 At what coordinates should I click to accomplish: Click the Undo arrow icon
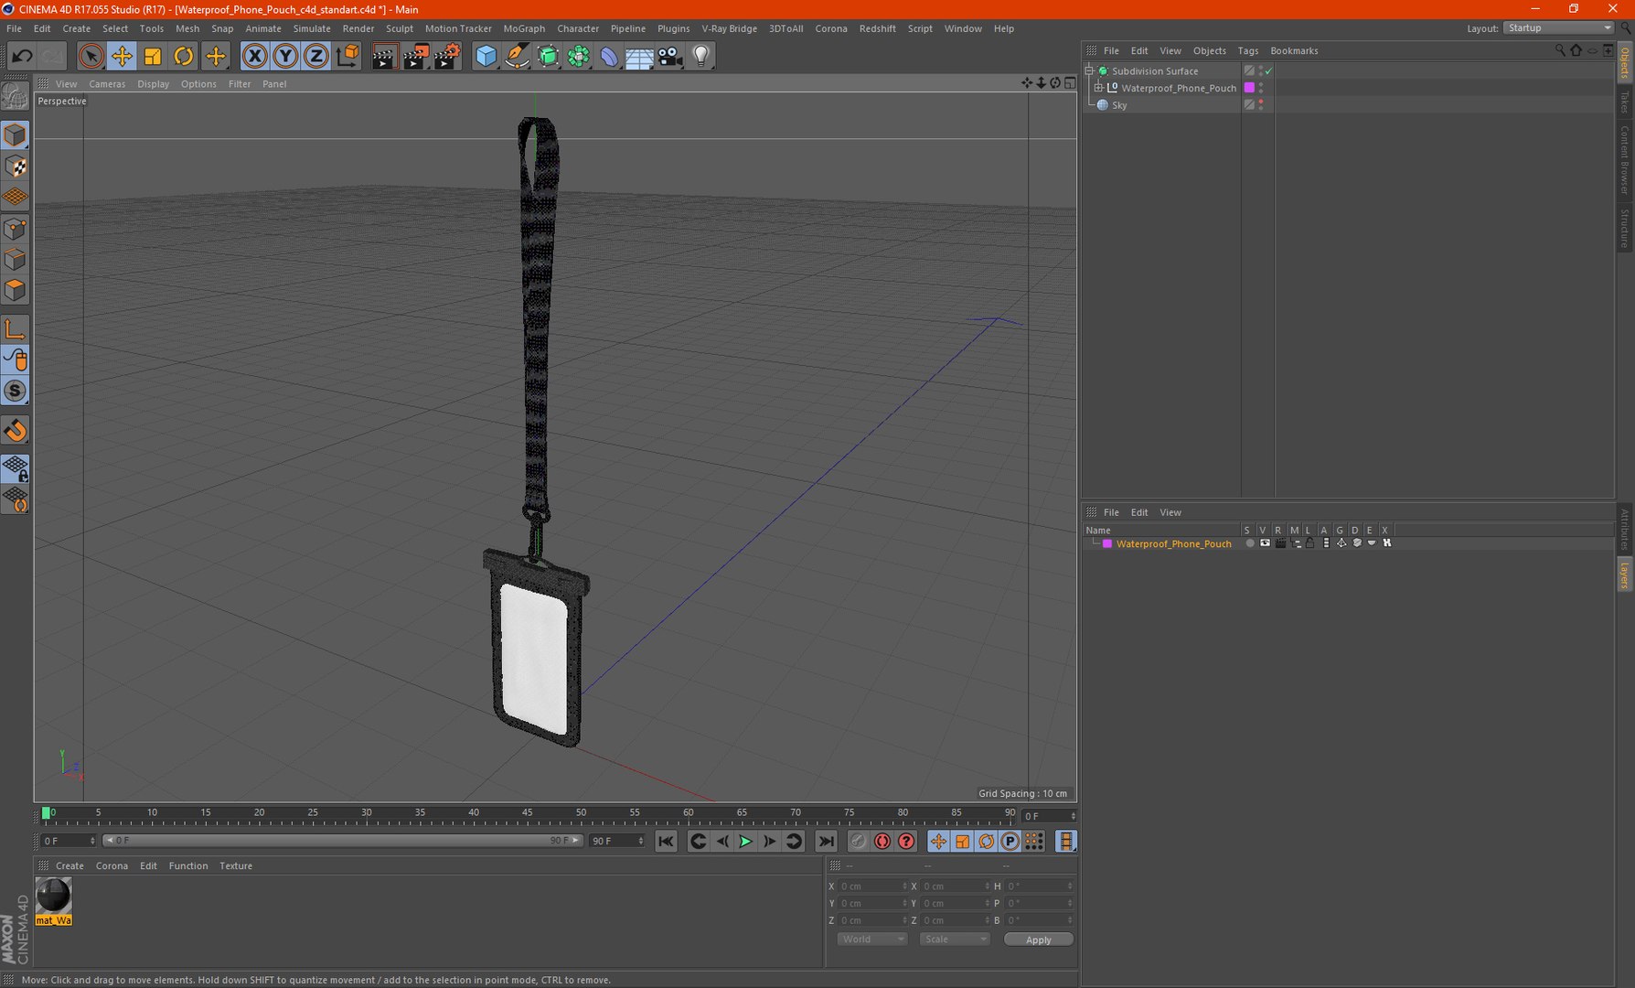[22, 56]
